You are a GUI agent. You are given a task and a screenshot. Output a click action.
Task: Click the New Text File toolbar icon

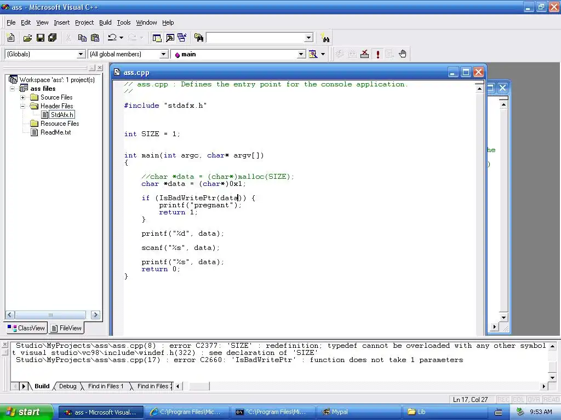point(11,38)
